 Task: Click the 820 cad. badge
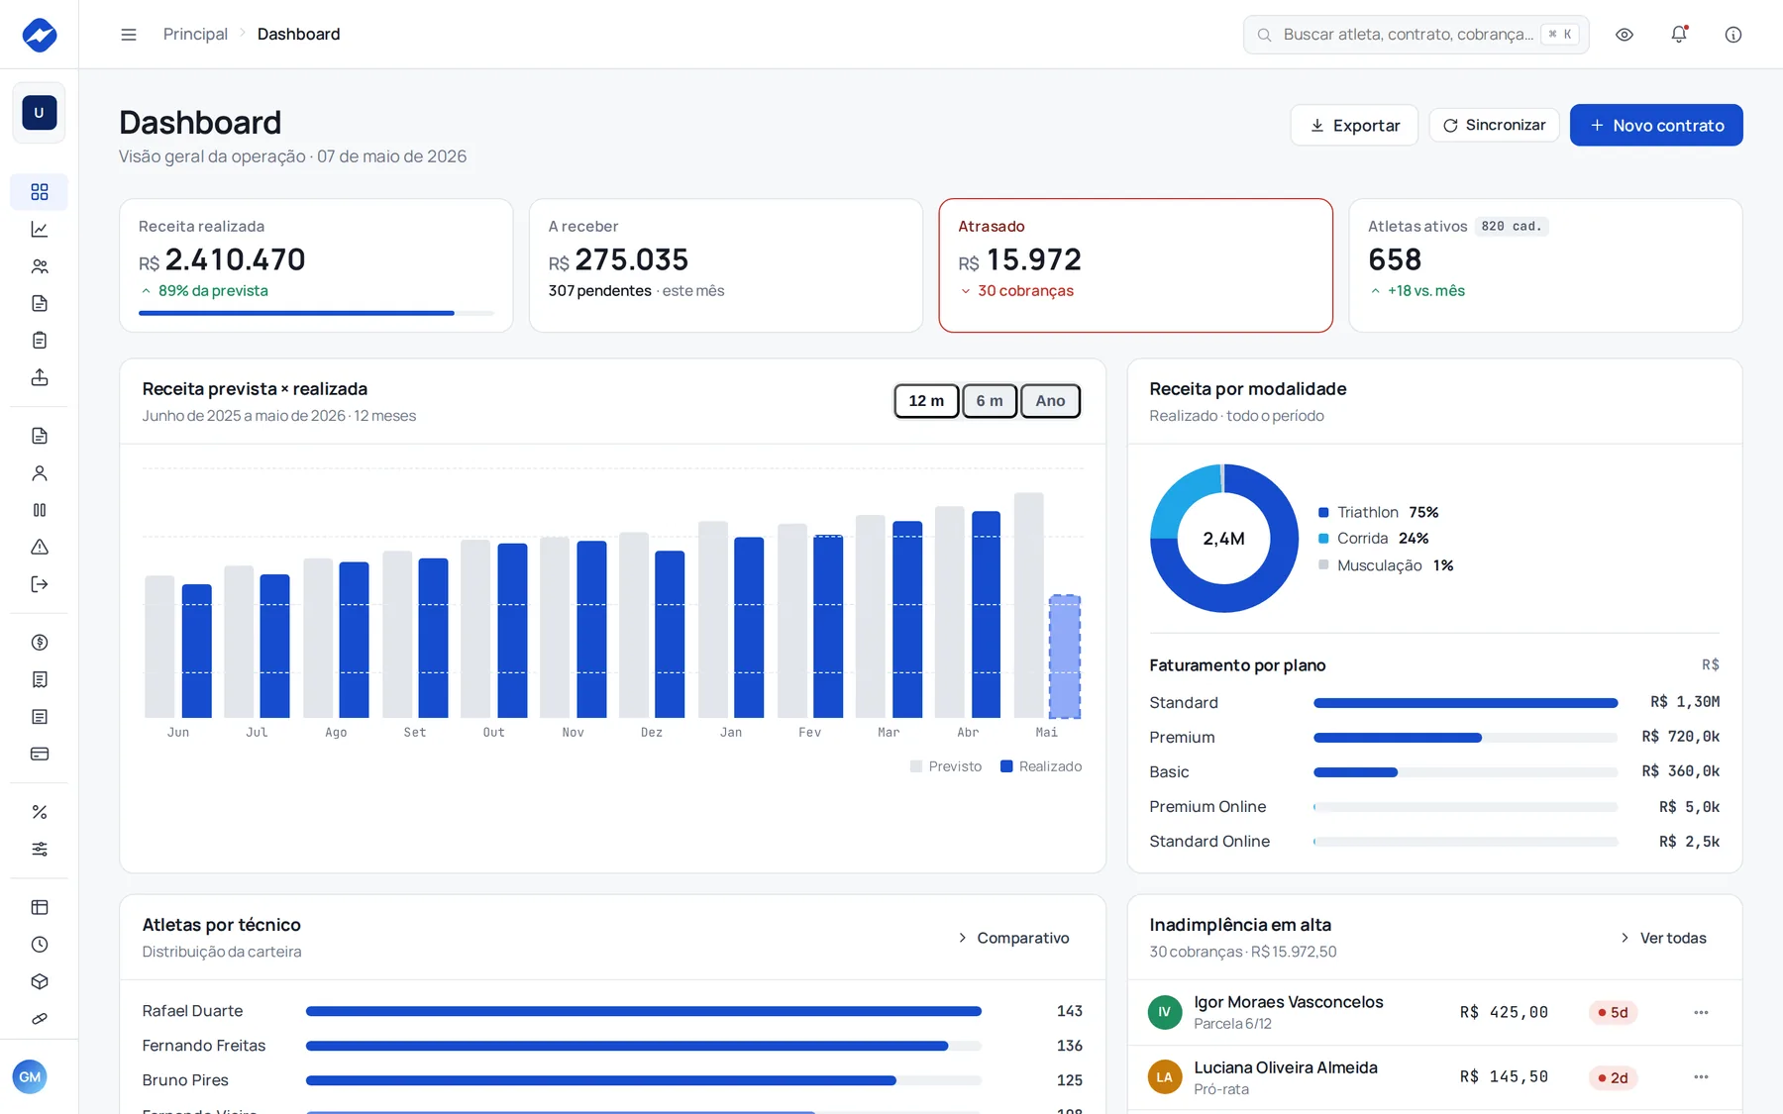pyautogui.click(x=1512, y=227)
